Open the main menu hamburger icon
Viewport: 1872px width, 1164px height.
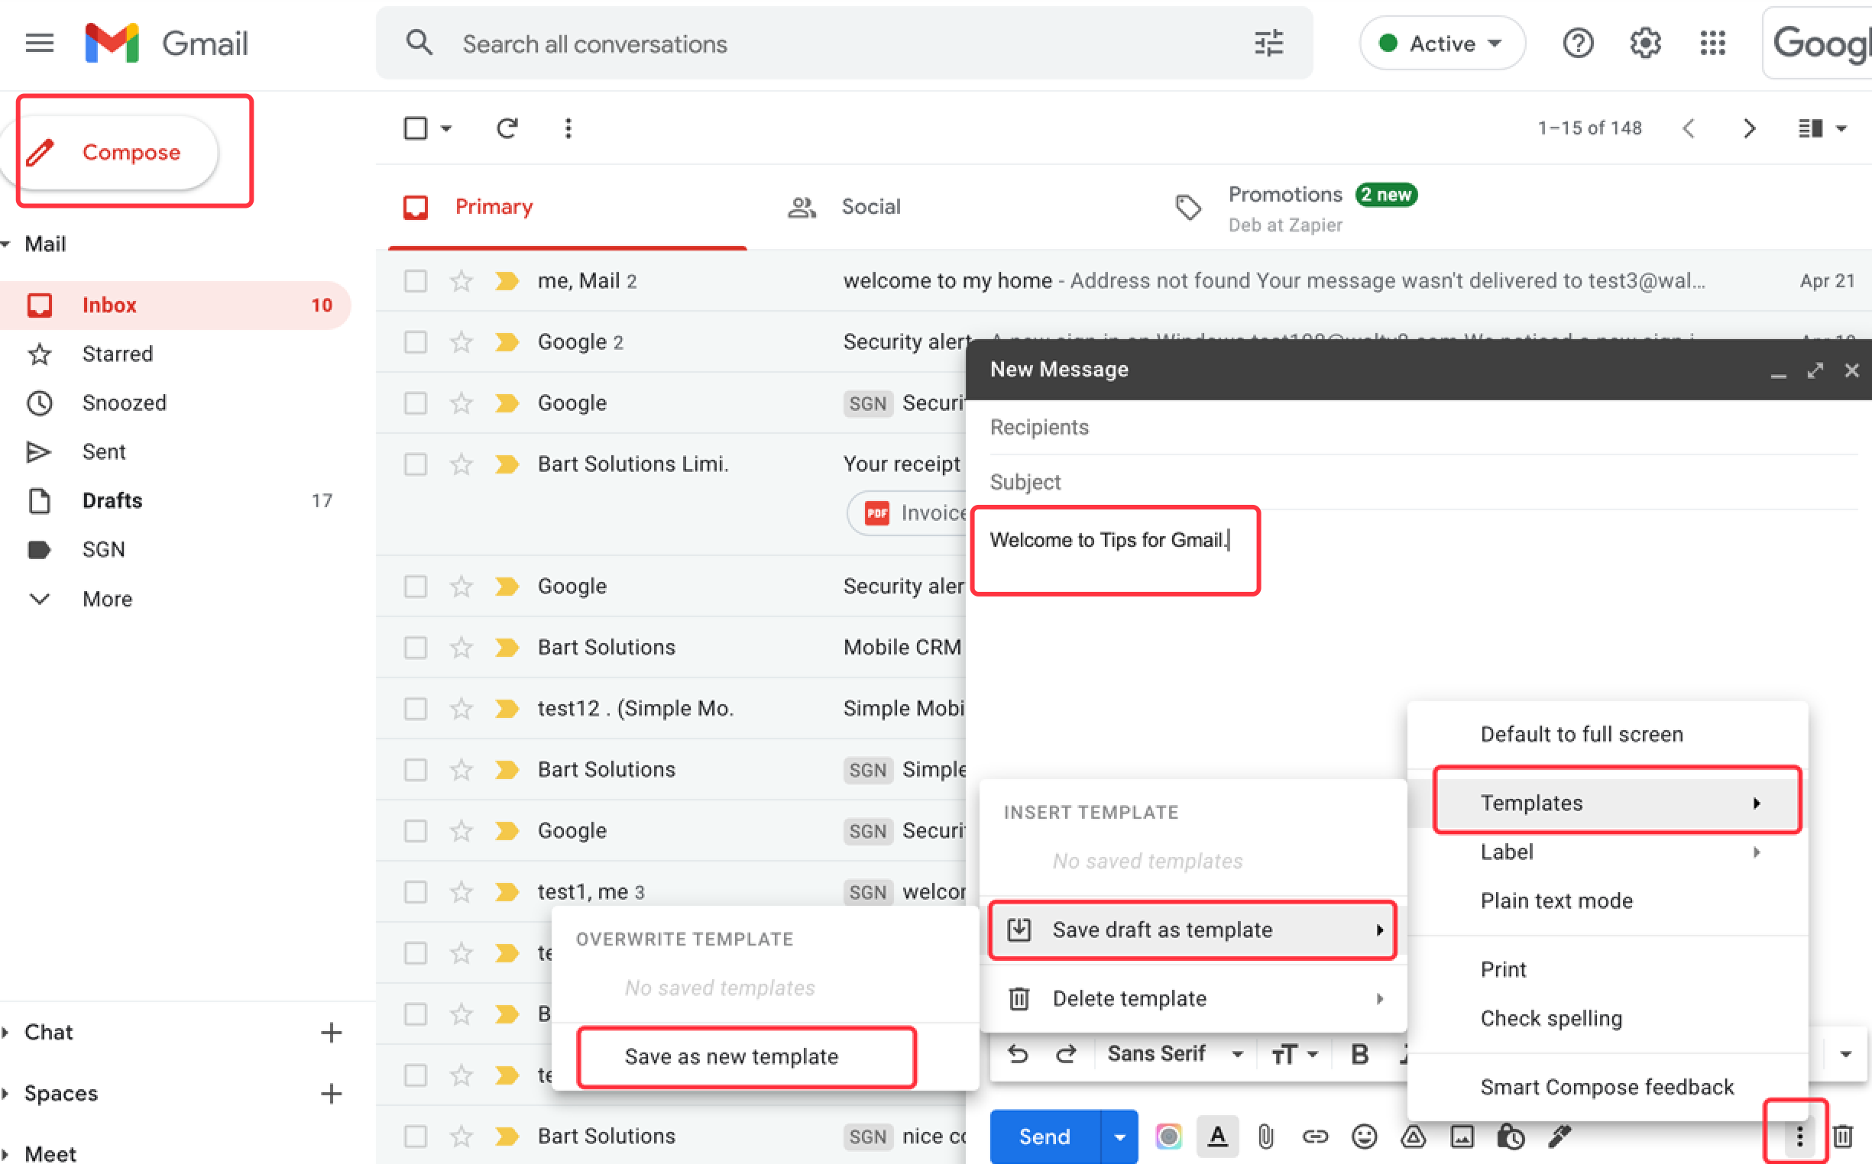[x=39, y=43]
